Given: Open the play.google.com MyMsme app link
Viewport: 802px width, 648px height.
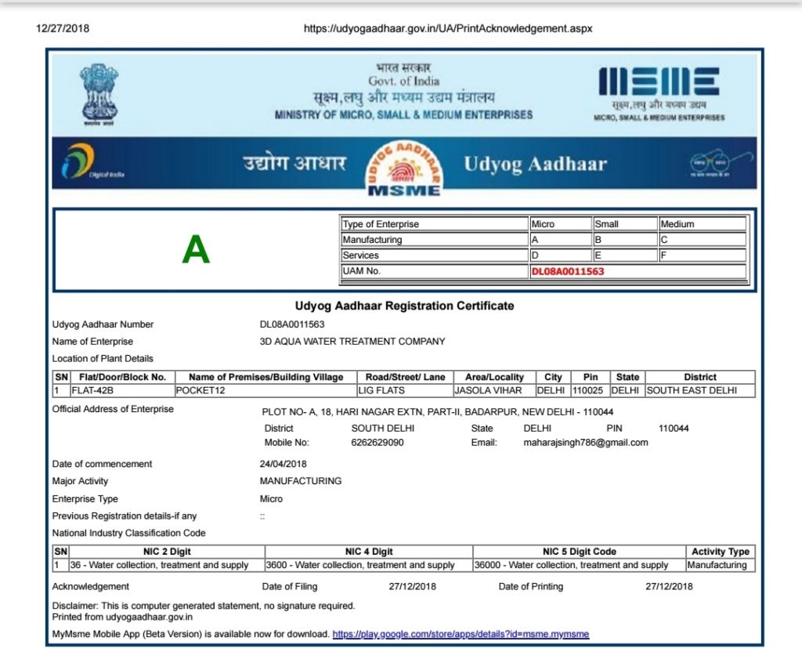Looking at the screenshot, I should click(461, 634).
